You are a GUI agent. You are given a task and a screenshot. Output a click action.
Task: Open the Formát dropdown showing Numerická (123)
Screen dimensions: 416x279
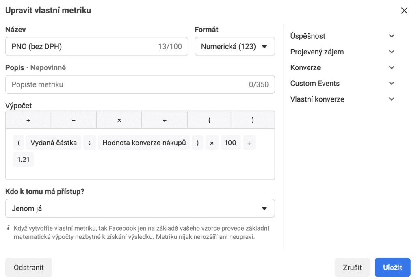[x=234, y=46]
